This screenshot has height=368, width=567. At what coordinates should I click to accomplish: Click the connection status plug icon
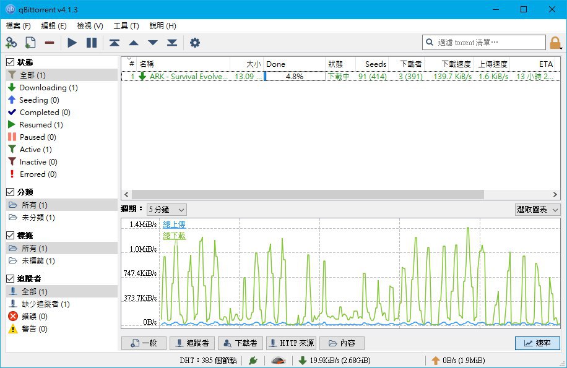(x=253, y=360)
